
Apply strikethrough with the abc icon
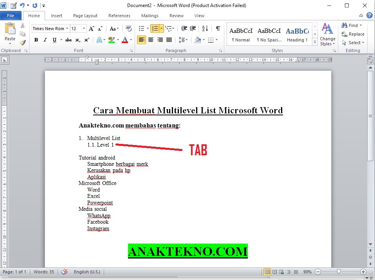[x=69, y=40]
